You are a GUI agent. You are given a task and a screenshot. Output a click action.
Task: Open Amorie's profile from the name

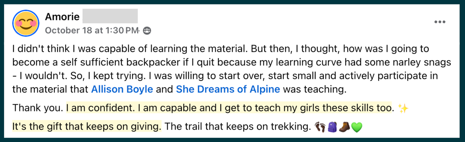click(62, 17)
